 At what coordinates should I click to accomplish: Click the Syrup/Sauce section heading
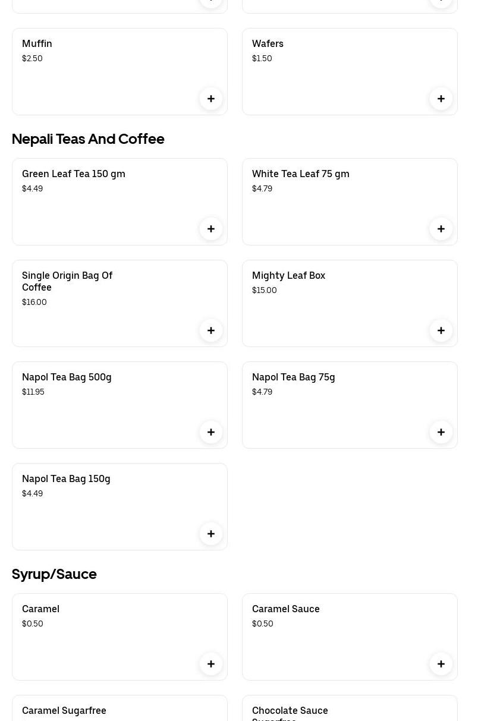point(54,574)
